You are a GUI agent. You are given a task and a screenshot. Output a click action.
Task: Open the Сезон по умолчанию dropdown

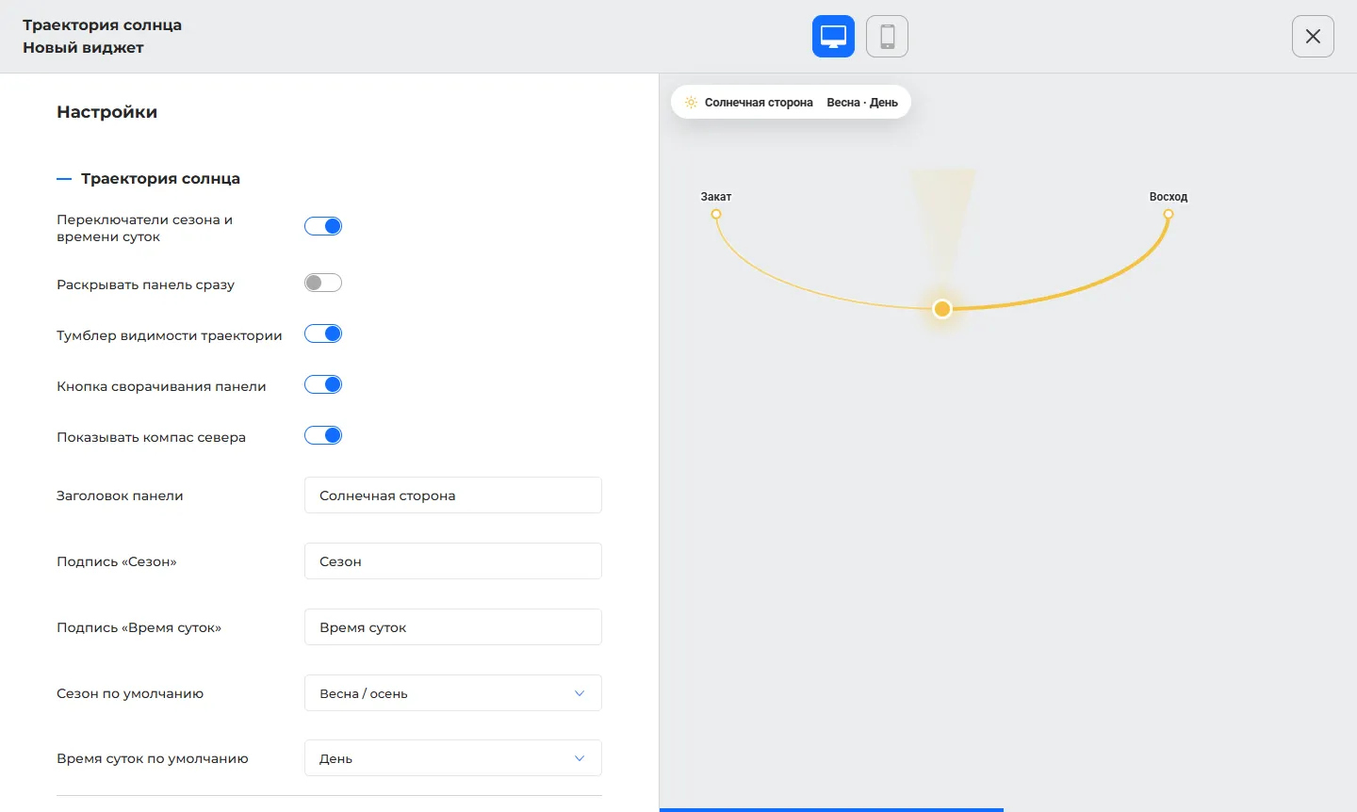click(x=453, y=693)
